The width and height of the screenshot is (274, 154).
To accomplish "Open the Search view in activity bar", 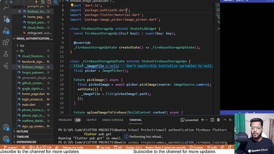I will tap(6, 7).
